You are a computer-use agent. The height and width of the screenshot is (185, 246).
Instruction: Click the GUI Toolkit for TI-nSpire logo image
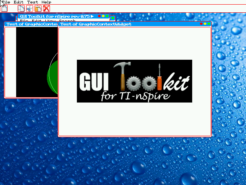coord(135,81)
